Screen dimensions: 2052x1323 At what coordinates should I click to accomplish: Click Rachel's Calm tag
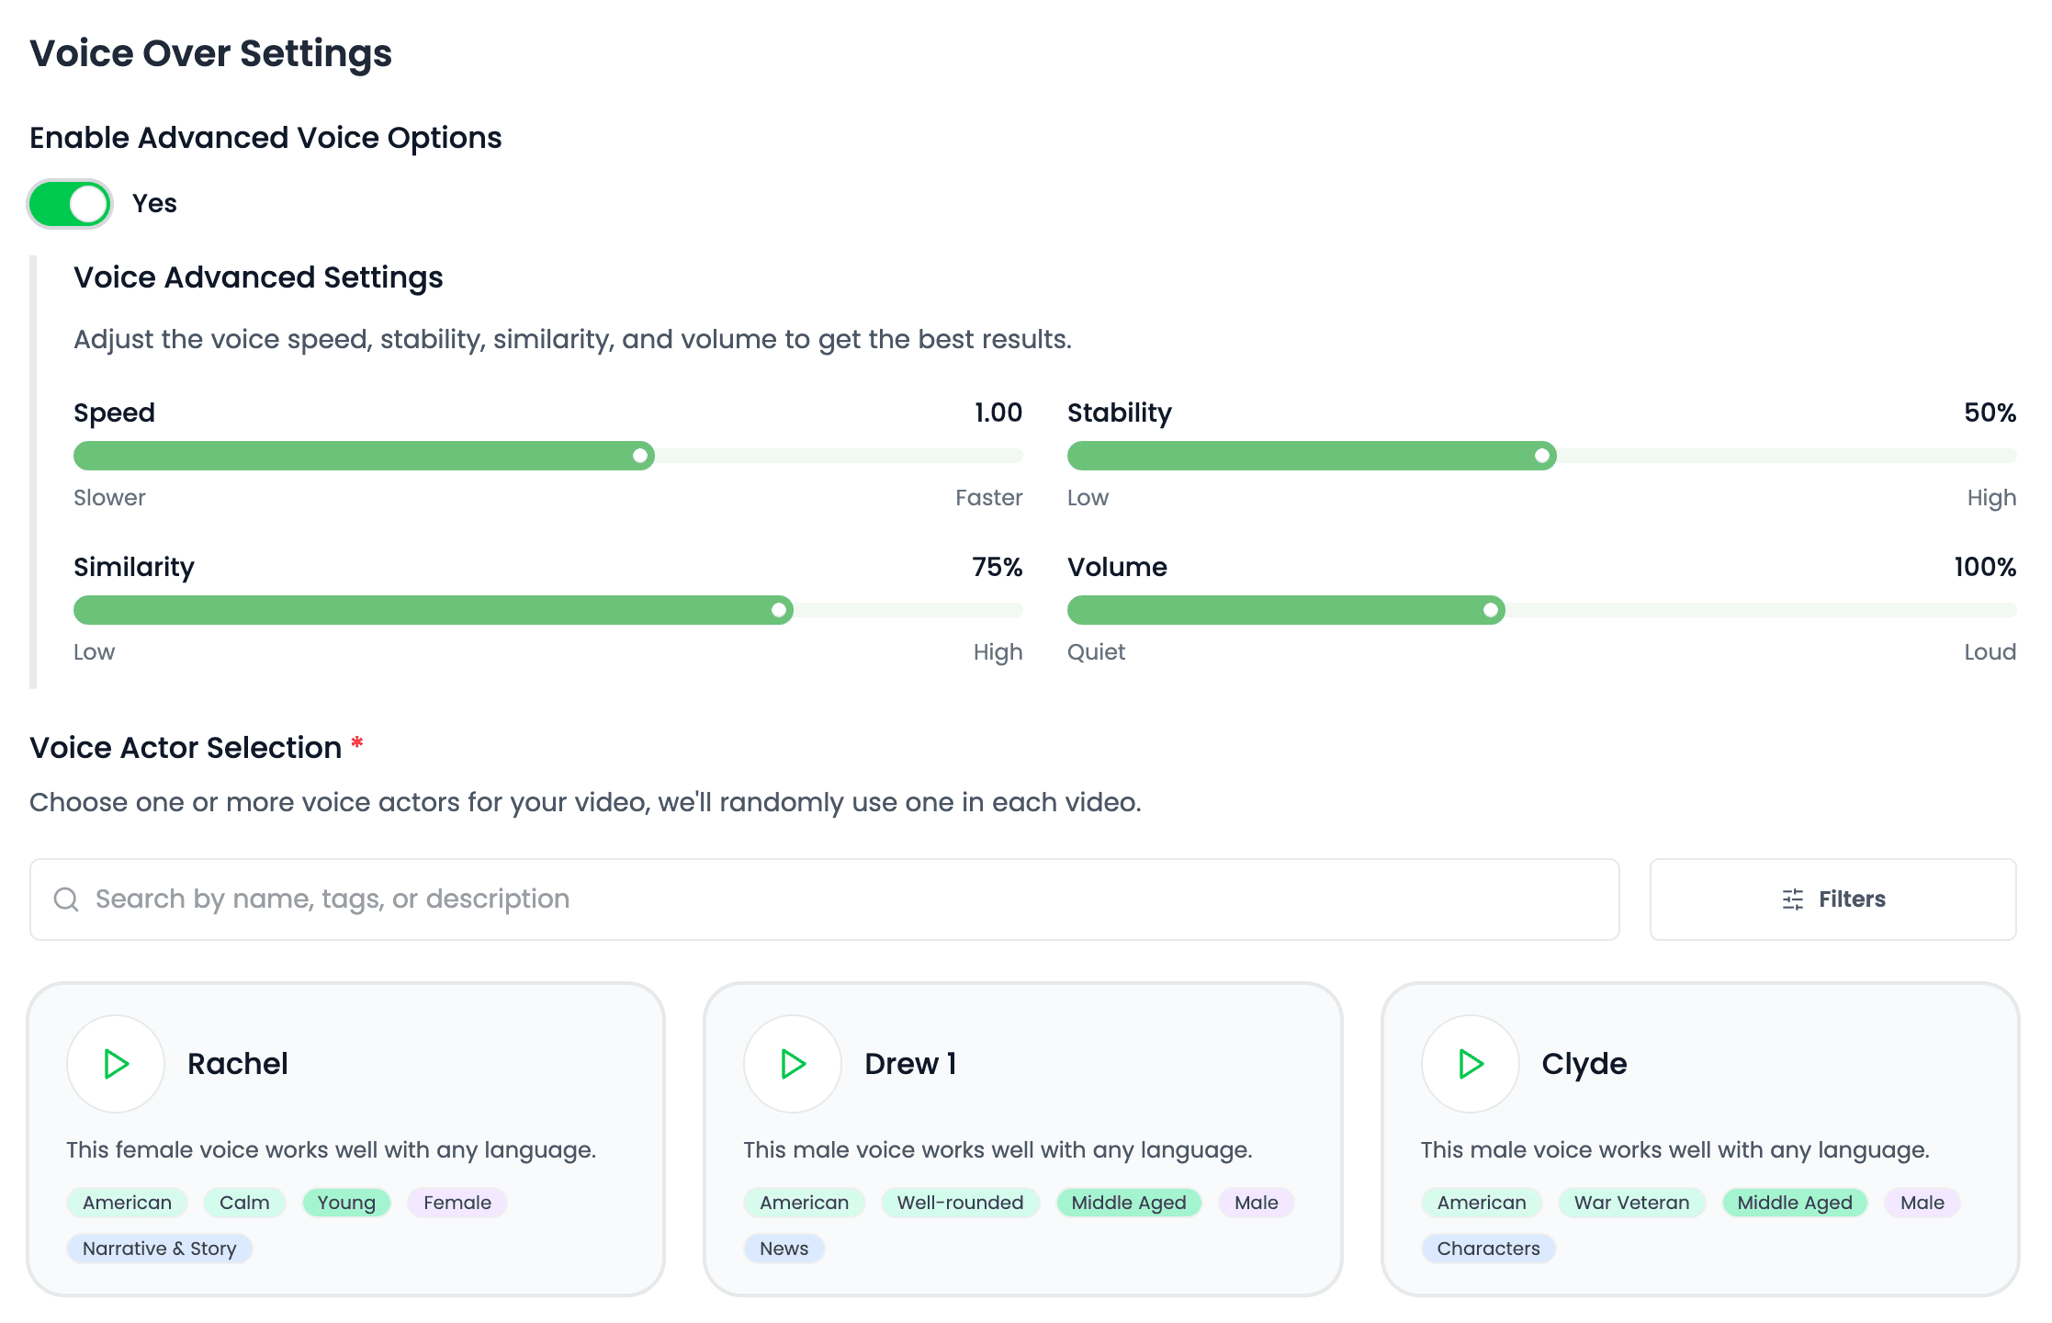(x=244, y=1203)
